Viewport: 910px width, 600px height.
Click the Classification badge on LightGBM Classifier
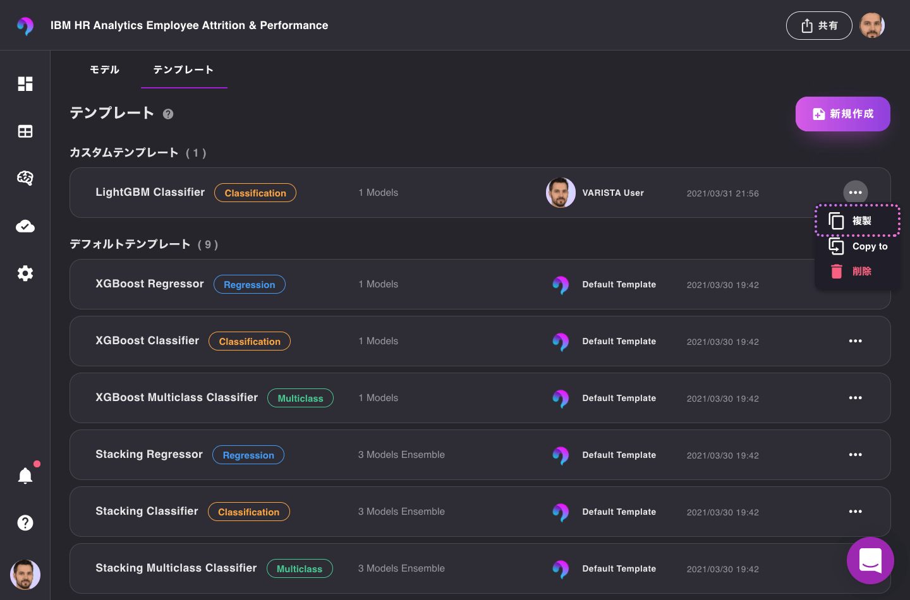tap(255, 192)
